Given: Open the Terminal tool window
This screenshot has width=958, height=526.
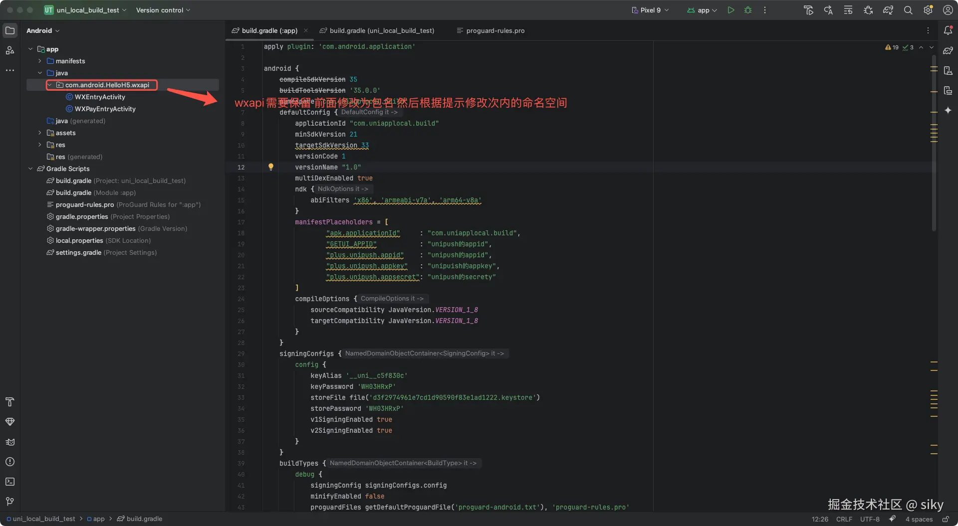Looking at the screenshot, I should click(x=10, y=482).
